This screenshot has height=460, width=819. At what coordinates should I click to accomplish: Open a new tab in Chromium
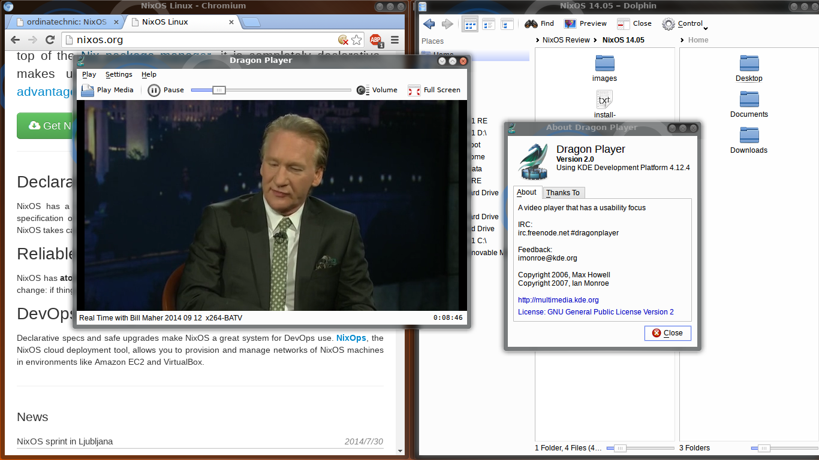252,23
